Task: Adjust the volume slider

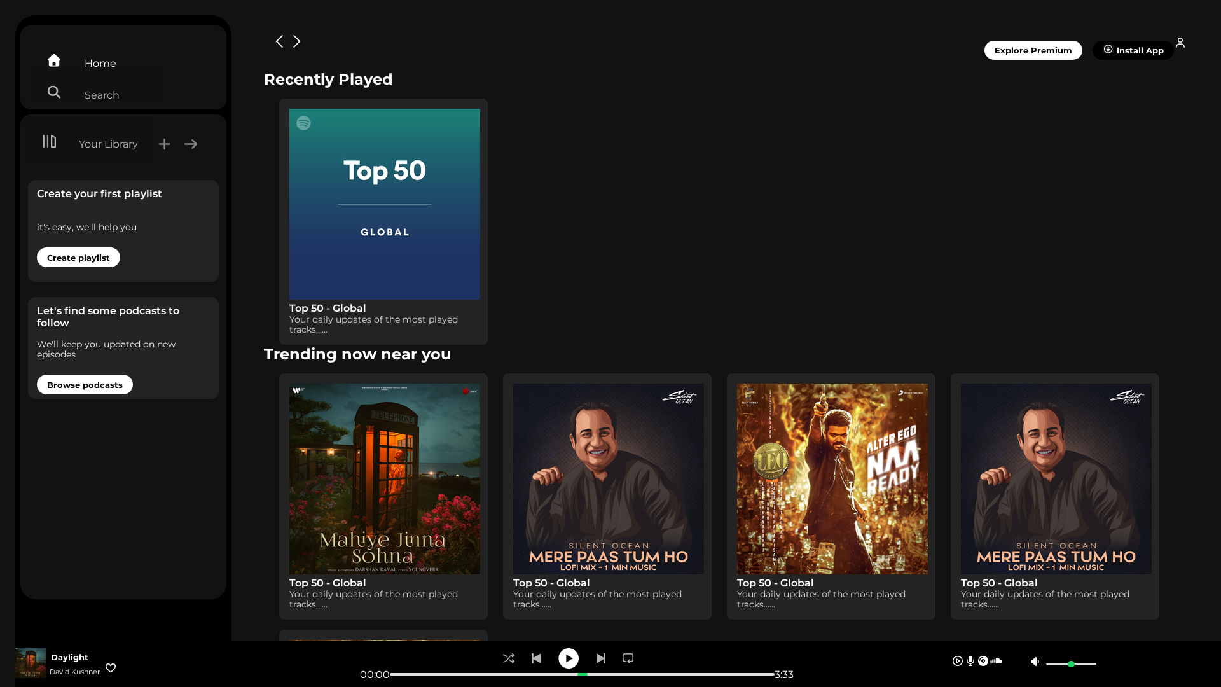Action: 1071,663
